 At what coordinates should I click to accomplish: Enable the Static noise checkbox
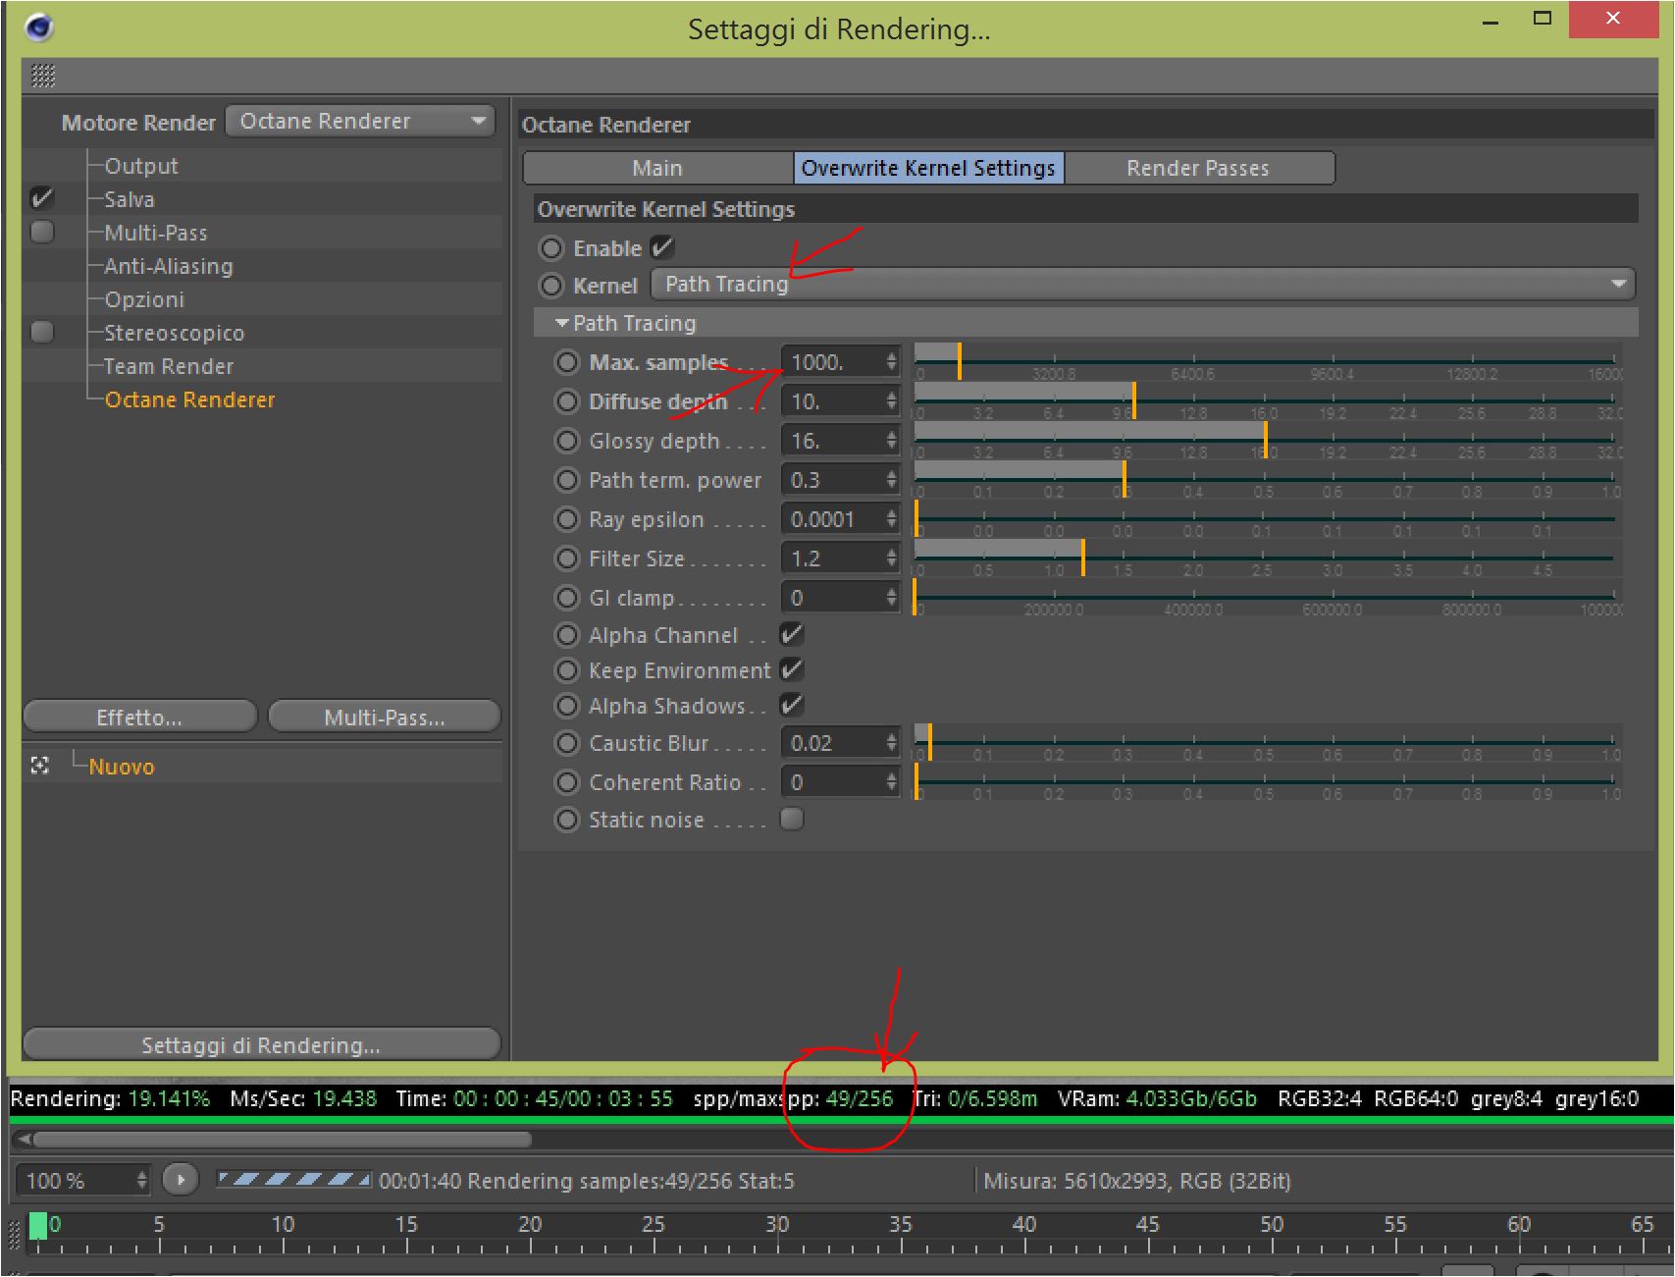(x=792, y=819)
